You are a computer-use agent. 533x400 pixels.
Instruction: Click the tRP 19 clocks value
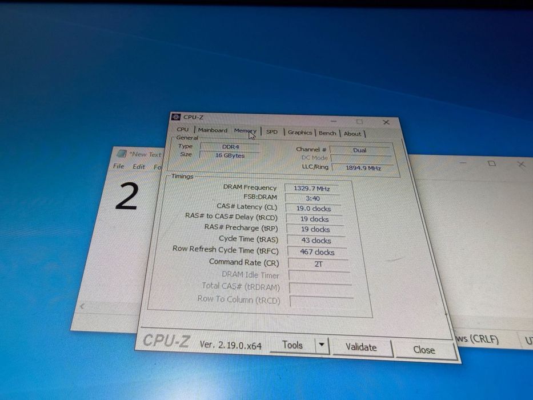[315, 230]
